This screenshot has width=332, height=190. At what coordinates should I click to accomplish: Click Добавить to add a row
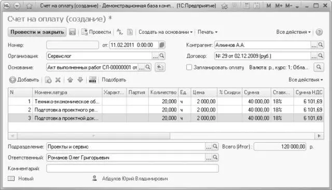click(x=24, y=80)
